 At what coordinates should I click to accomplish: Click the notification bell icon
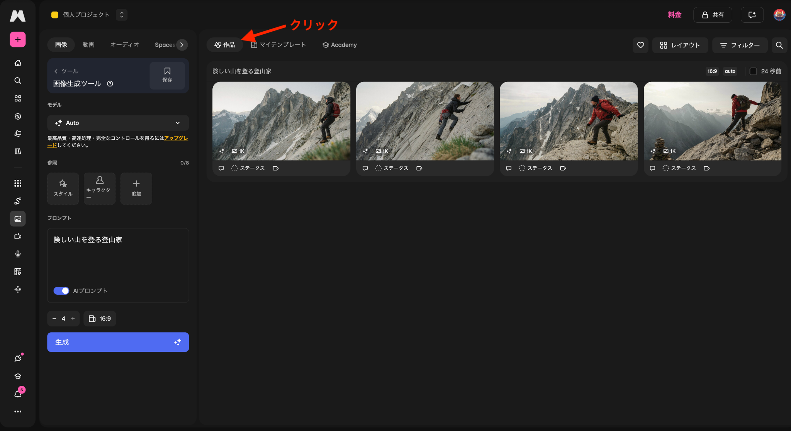(18, 394)
